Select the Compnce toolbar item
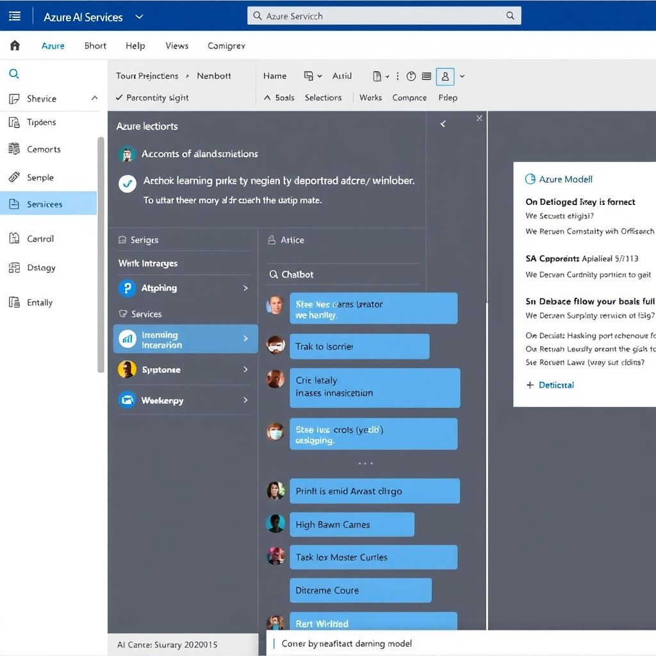The height and width of the screenshot is (656, 656). point(409,97)
